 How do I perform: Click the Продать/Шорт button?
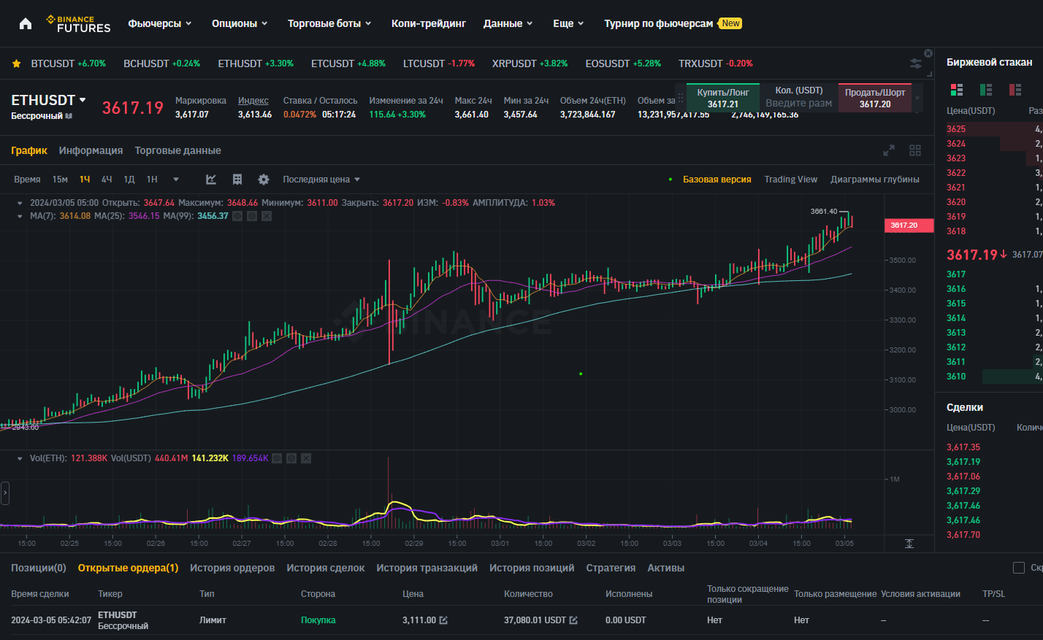pos(874,98)
